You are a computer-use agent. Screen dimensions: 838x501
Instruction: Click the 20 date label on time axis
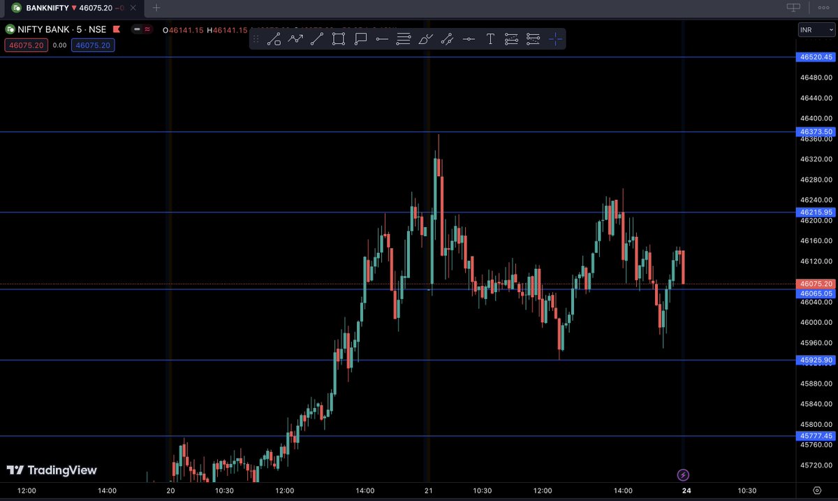click(x=171, y=491)
